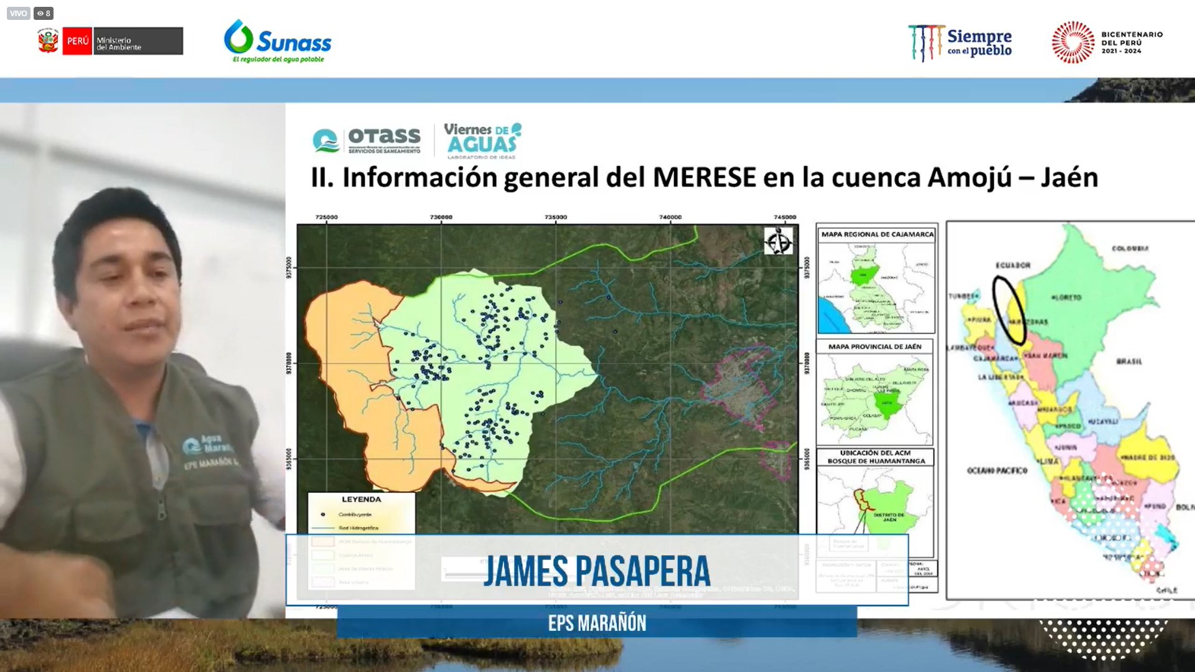This screenshot has height=672, width=1195.
Task: Click the Bicentenario del Perú emblem
Action: [x=1073, y=42]
